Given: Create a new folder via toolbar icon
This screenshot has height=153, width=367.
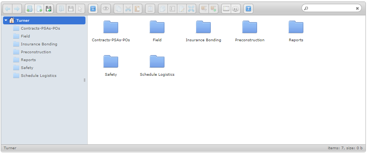Looking at the screenshot, I should (30, 9).
